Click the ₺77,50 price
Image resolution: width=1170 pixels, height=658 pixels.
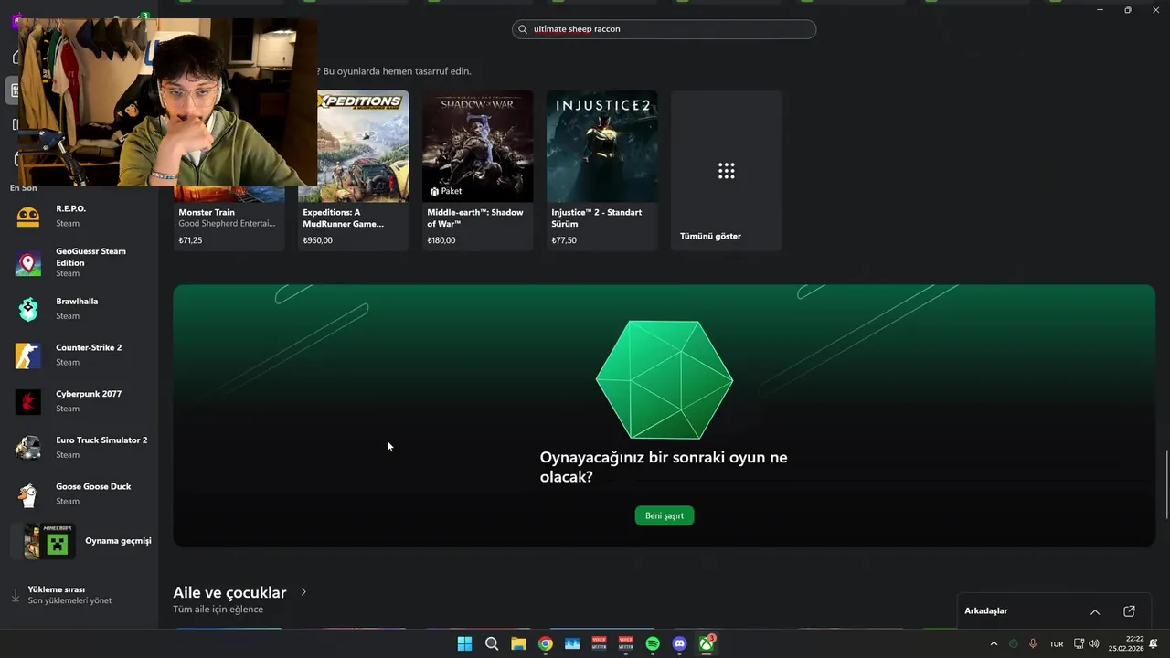pyautogui.click(x=564, y=240)
